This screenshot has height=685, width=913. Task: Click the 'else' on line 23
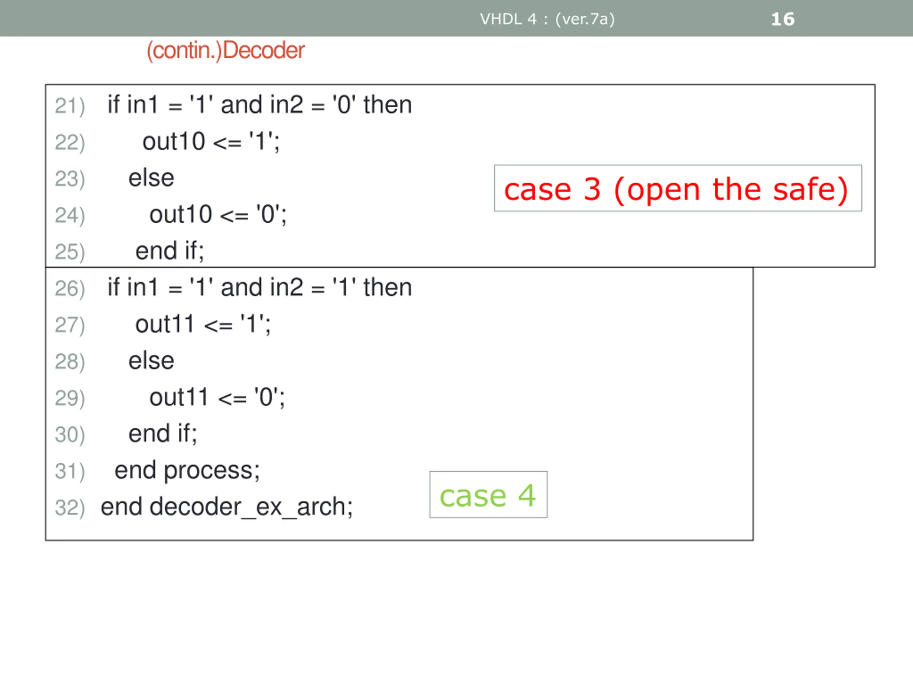click(x=151, y=178)
